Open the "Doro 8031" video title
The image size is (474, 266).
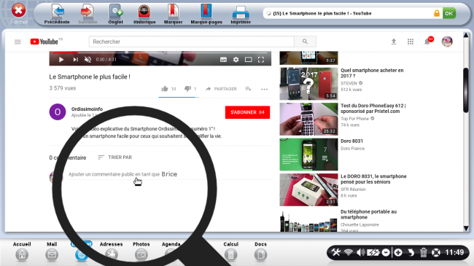352,141
